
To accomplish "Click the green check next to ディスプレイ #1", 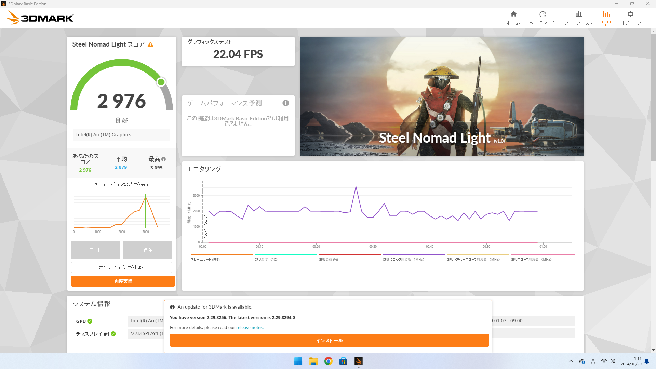I will [113, 334].
